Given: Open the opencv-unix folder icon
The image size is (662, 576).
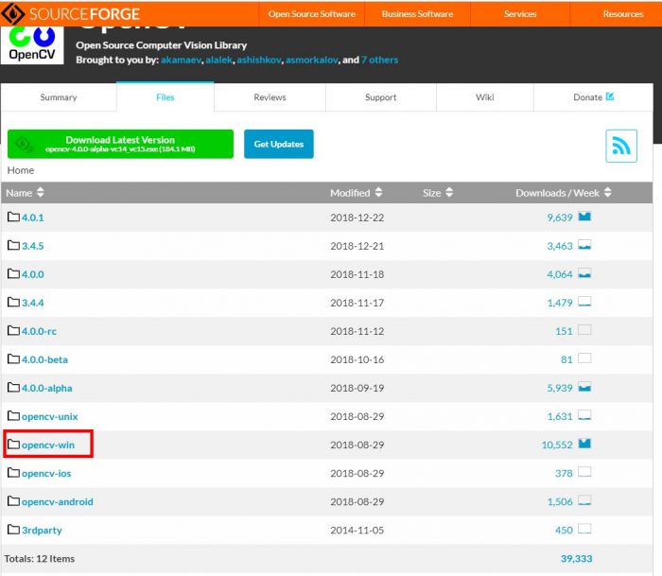Looking at the screenshot, I should [x=13, y=416].
